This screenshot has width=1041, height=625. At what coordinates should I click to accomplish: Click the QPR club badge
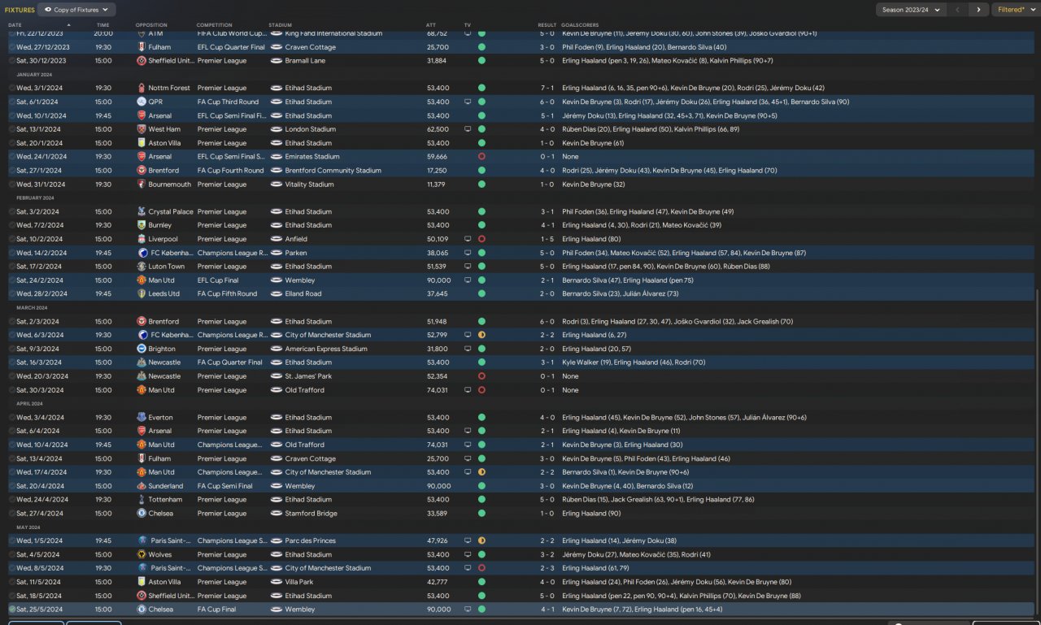pos(142,102)
